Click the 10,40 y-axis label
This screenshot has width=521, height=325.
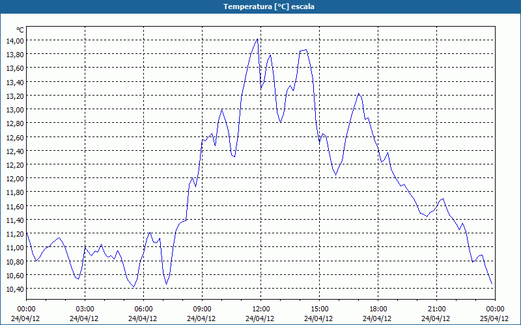(x=15, y=289)
